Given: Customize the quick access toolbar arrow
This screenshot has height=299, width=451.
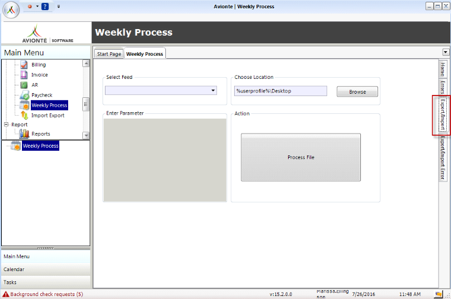Looking at the screenshot, I should [x=59, y=7].
